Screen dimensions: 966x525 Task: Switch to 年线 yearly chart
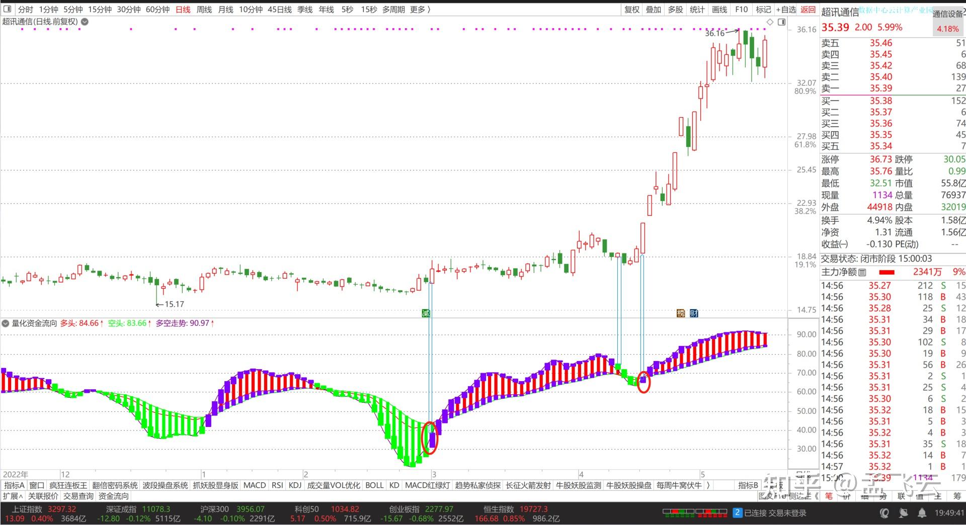click(x=326, y=10)
